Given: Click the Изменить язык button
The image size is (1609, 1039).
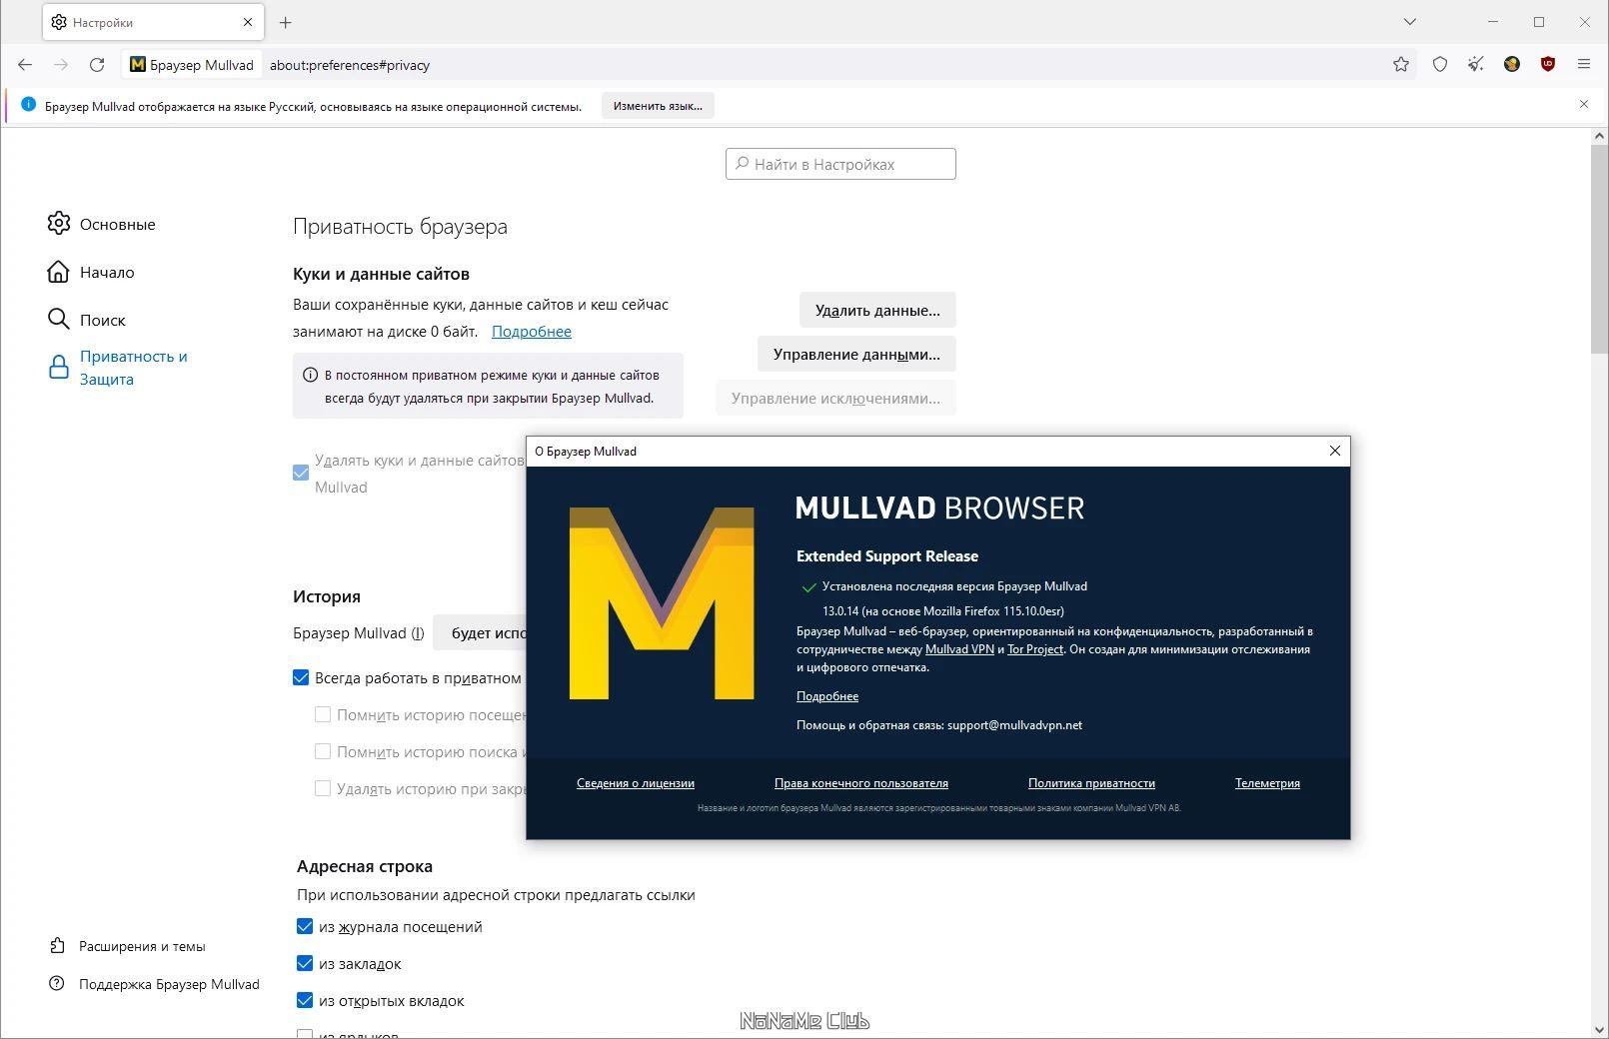Looking at the screenshot, I should click(x=658, y=105).
